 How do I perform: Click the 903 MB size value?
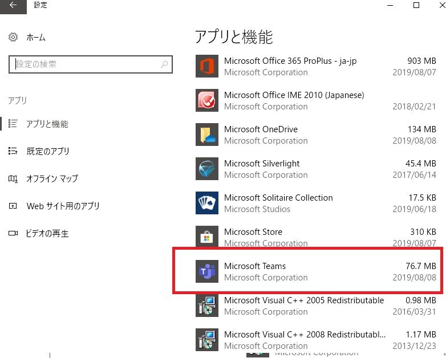click(421, 61)
